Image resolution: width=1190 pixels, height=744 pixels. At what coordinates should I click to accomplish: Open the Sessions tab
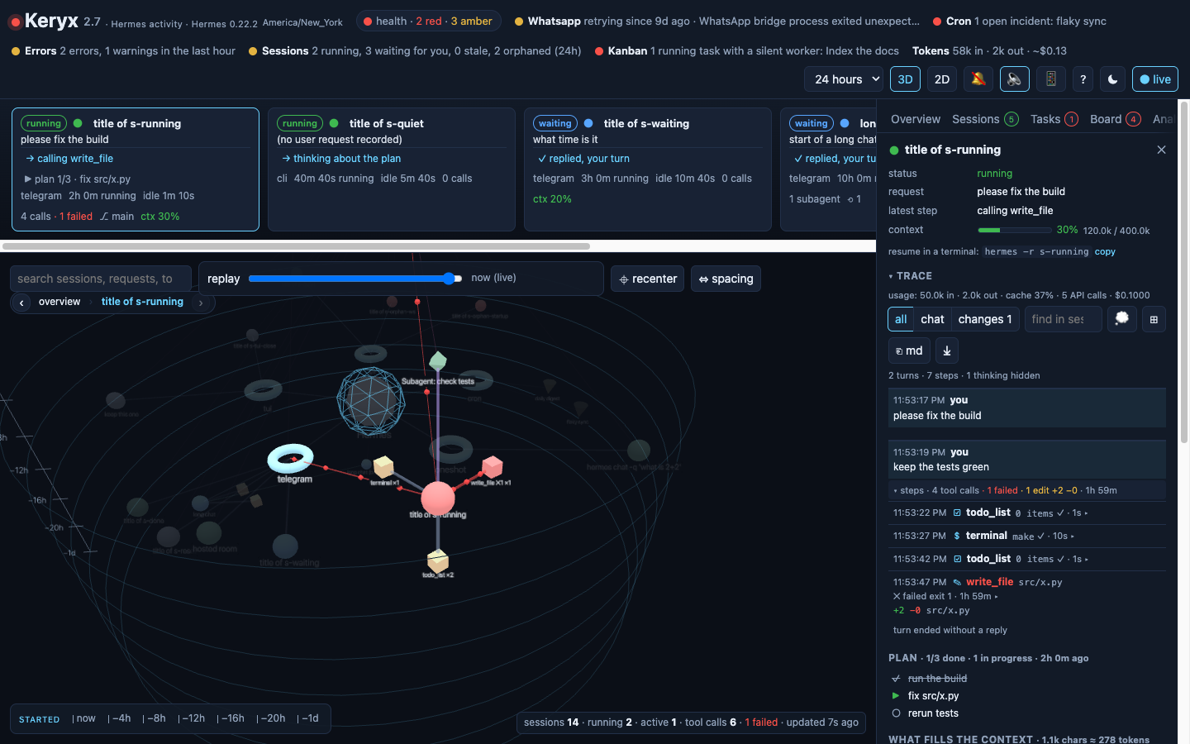[985, 119]
